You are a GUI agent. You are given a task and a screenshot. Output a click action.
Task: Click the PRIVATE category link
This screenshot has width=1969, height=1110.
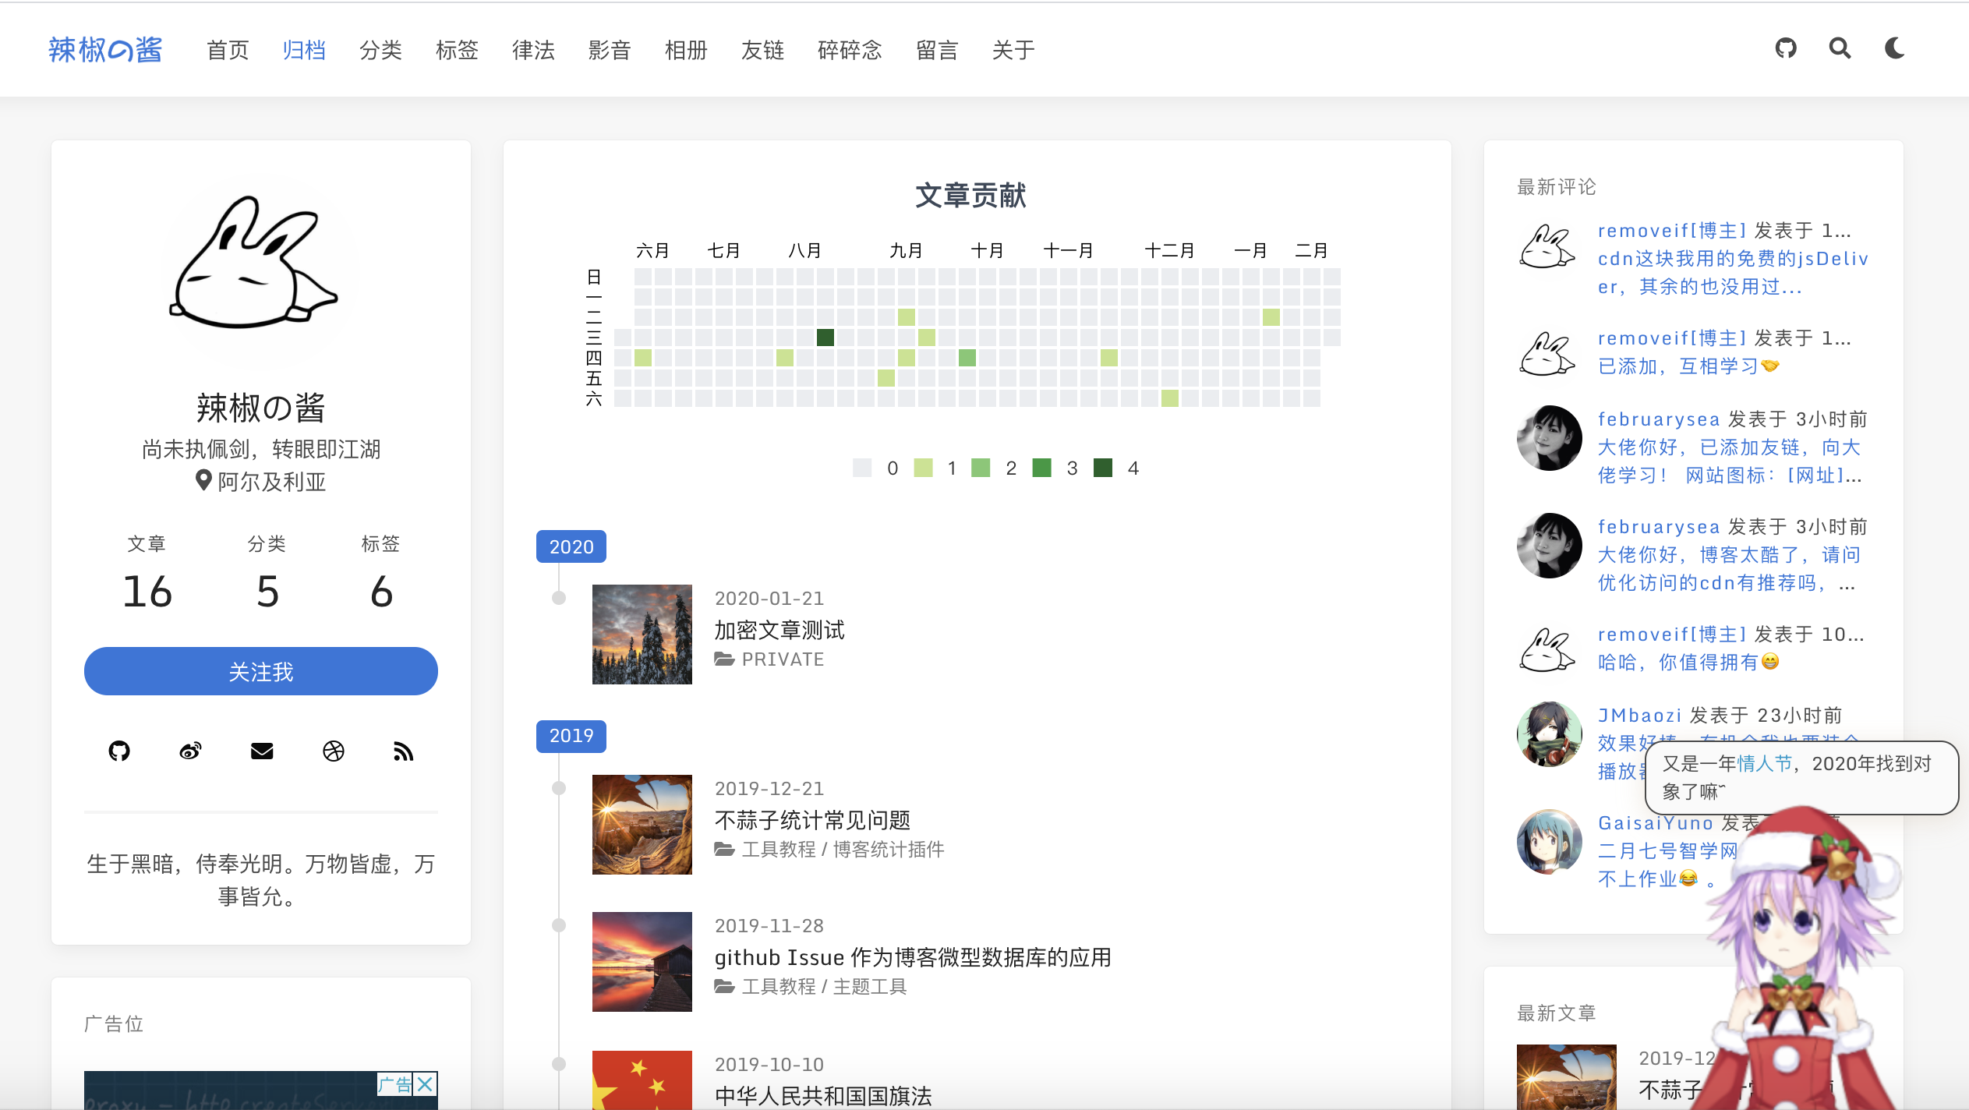tap(783, 659)
